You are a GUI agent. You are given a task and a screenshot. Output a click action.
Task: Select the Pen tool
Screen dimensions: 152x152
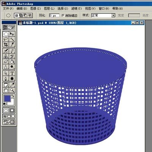[6, 79]
